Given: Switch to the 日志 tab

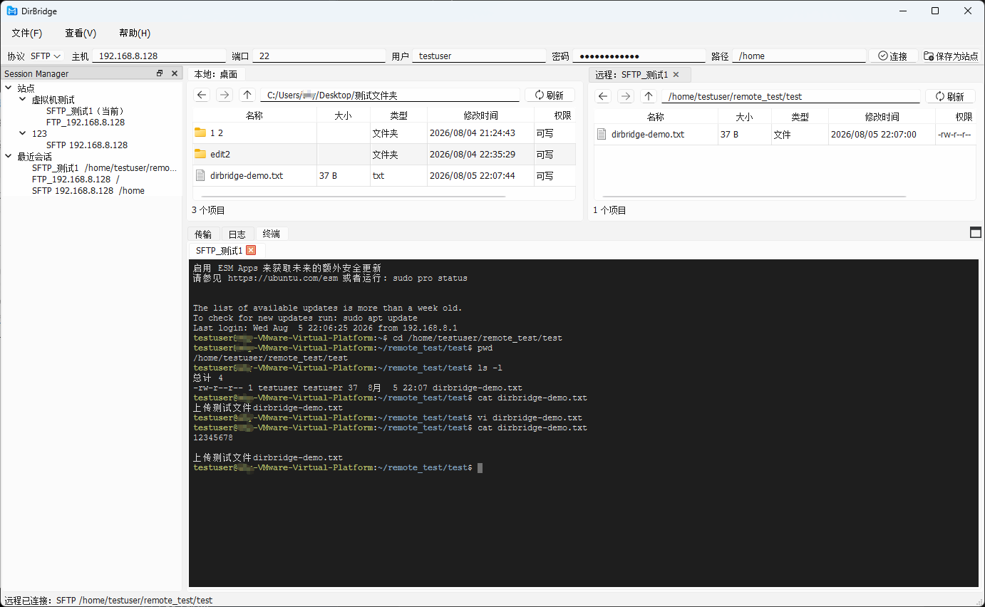Looking at the screenshot, I should pyautogui.click(x=237, y=234).
